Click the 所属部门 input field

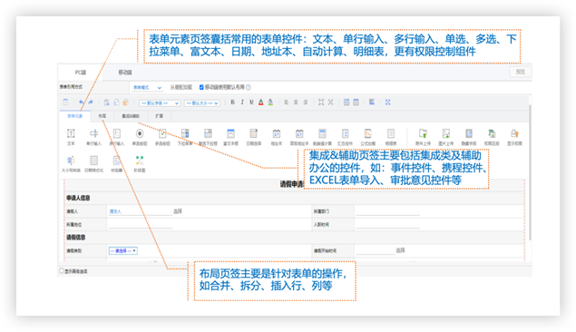388,211
